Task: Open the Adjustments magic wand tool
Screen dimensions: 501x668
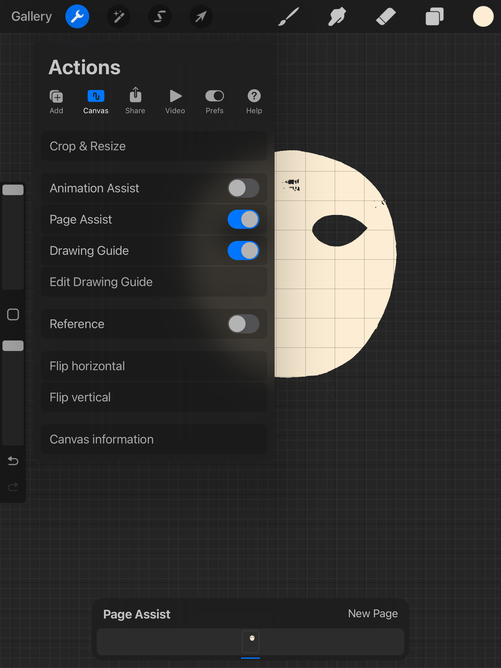Action: point(118,17)
